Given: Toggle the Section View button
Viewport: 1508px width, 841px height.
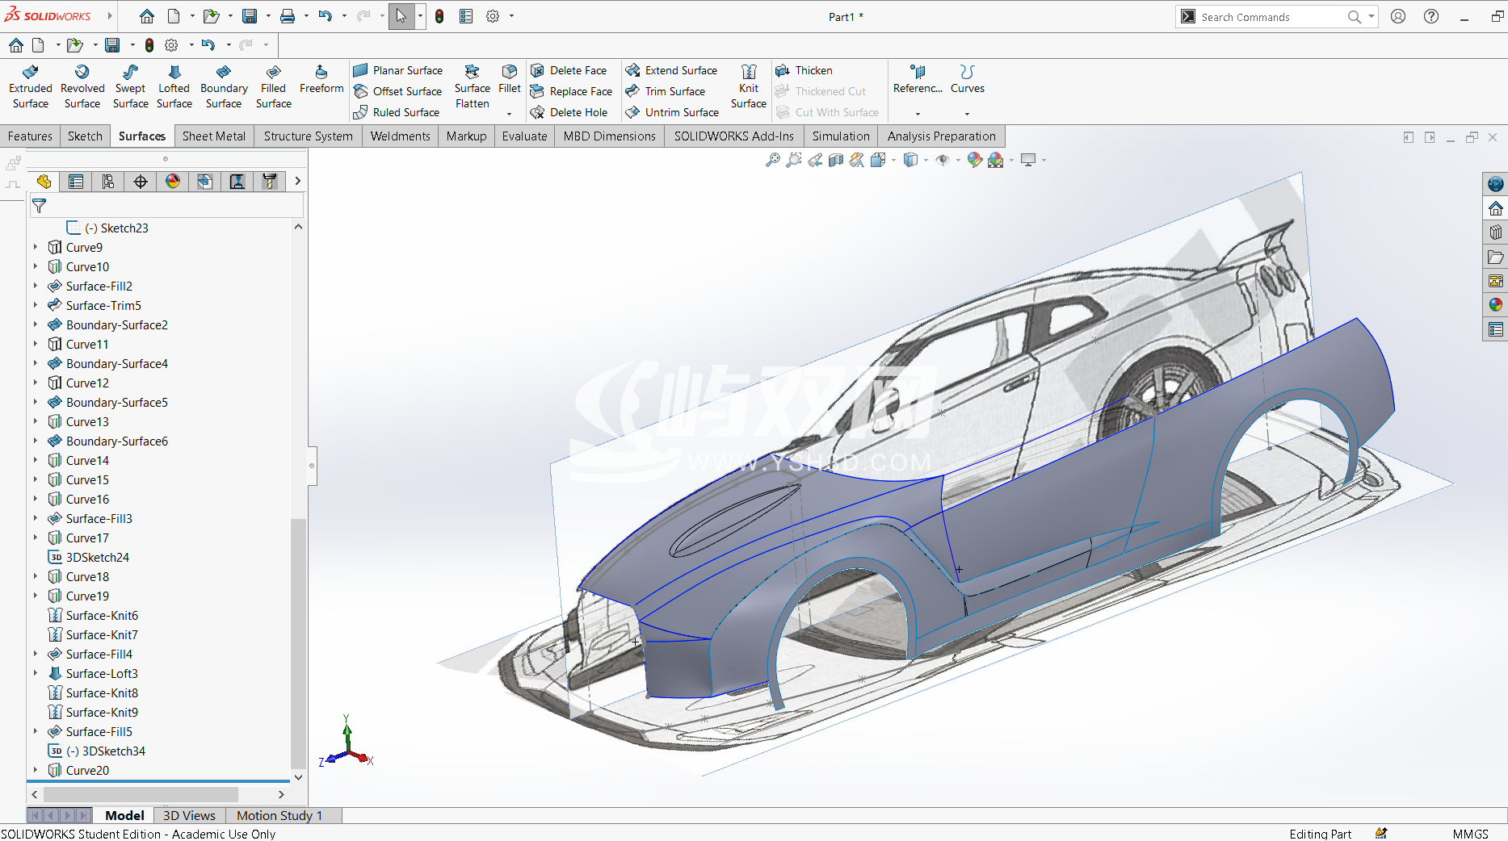Looking at the screenshot, I should coord(836,160).
